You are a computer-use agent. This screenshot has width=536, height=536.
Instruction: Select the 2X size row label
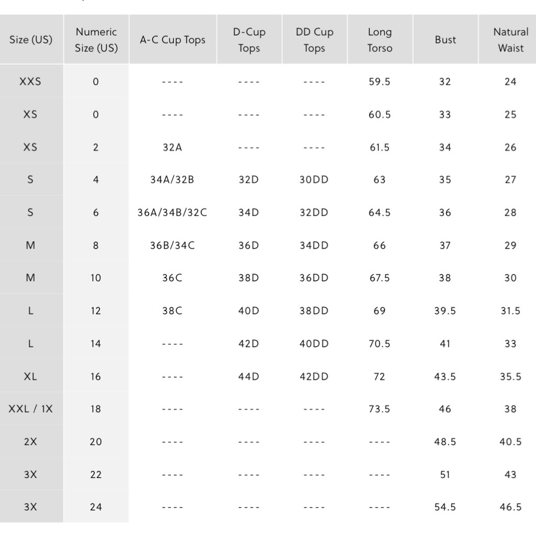(31, 442)
